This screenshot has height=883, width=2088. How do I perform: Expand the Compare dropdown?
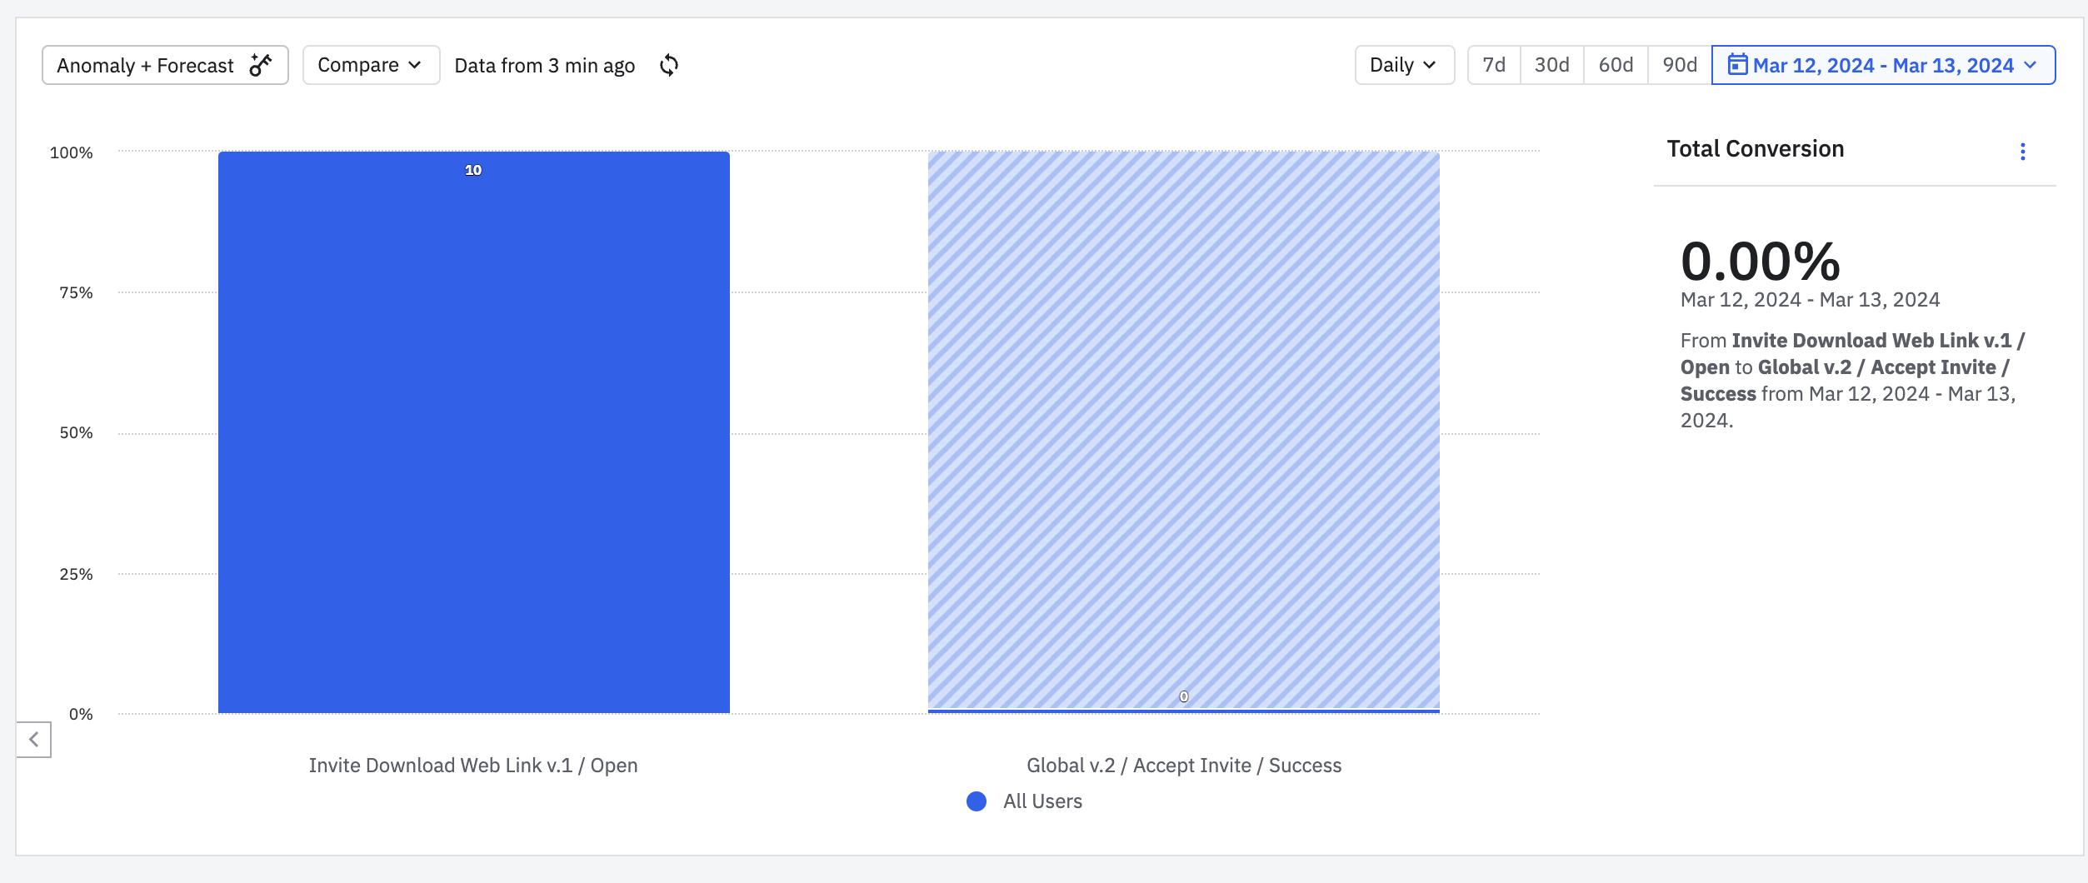[x=371, y=65]
